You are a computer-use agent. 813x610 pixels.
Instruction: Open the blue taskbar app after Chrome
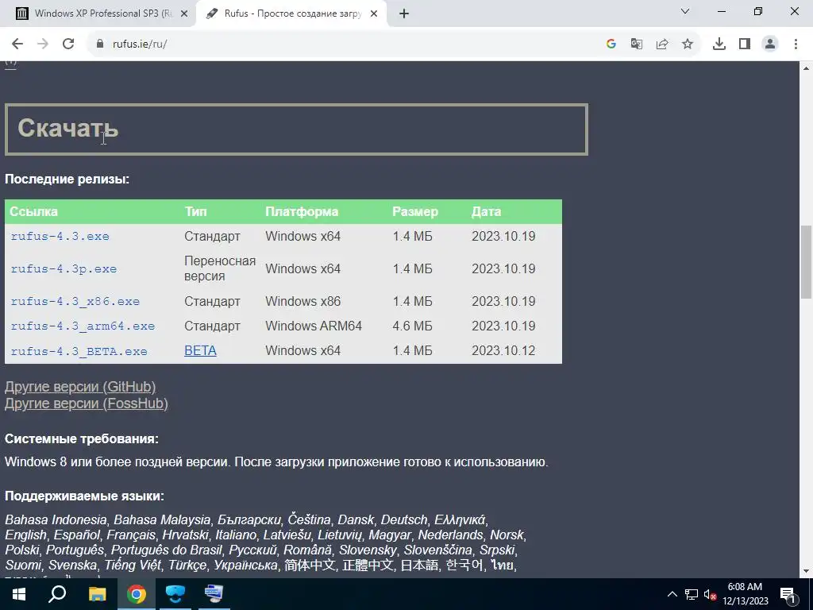click(175, 594)
